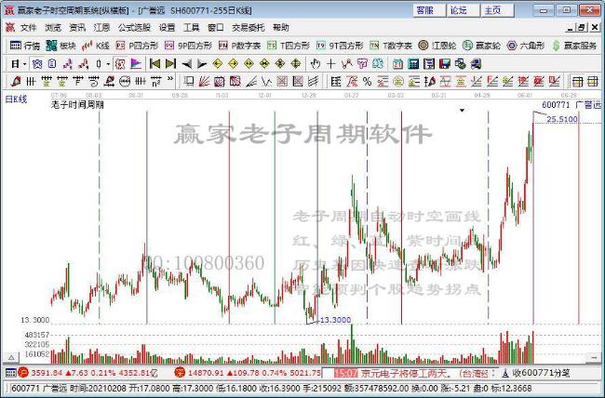Open the 工具 menu

click(192, 28)
